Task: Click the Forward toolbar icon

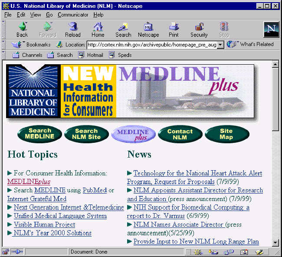Action: [48, 30]
